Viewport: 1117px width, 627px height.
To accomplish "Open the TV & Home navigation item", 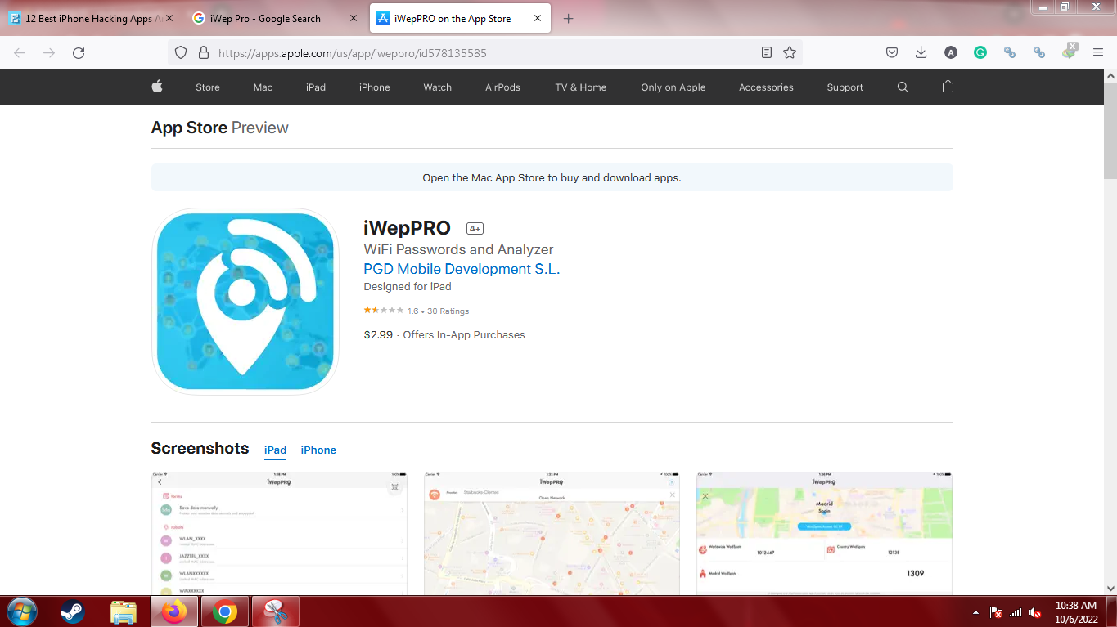I will coord(581,87).
